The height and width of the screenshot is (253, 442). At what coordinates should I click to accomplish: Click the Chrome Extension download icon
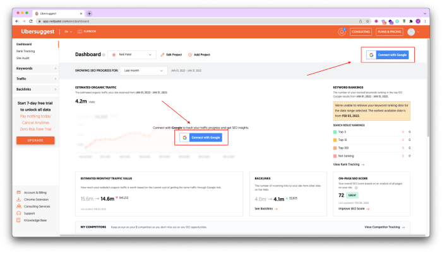18,200
